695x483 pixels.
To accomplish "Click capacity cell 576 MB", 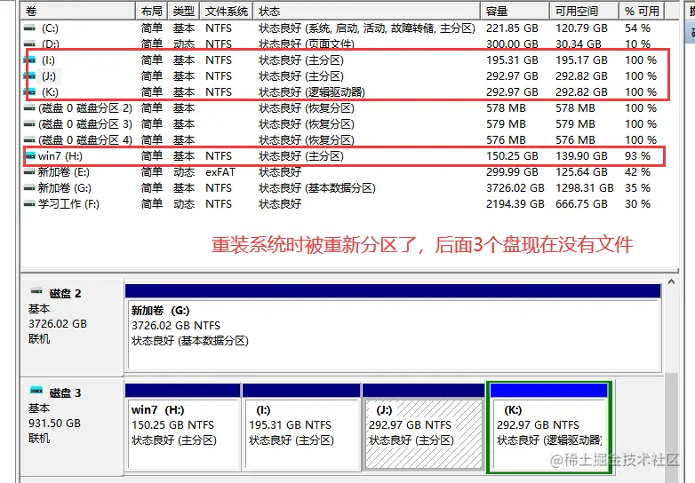I will coord(506,140).
